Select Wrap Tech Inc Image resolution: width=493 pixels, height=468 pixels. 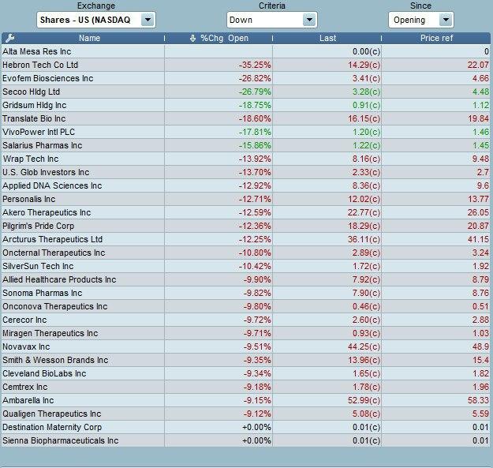pos(31,159)
